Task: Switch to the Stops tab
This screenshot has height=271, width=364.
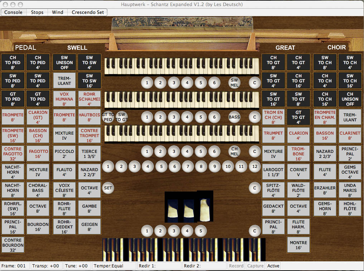Action: [37, 12]
